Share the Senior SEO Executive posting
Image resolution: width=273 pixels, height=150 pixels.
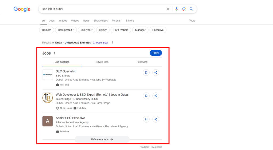(x=156, y=119)
